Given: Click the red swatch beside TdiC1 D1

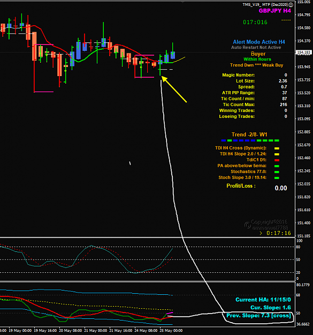Looking at the screenshot, I should [x=277, y=160].
